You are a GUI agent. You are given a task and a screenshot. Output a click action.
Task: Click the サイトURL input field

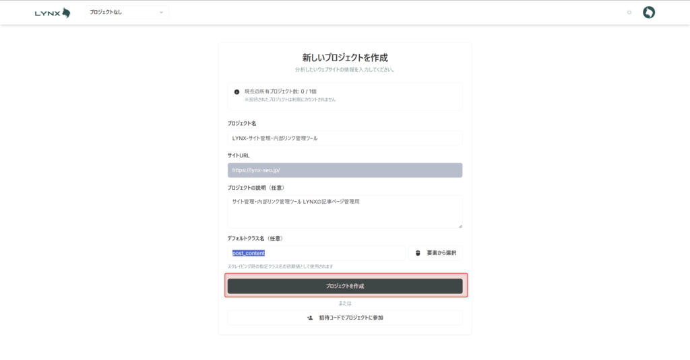point(344,170)
